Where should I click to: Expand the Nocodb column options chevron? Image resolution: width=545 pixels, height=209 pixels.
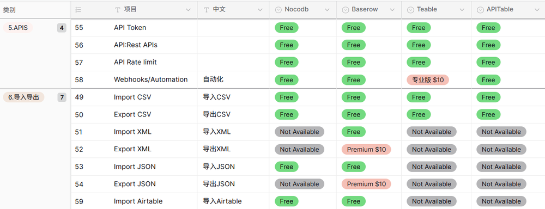point(327,10)
